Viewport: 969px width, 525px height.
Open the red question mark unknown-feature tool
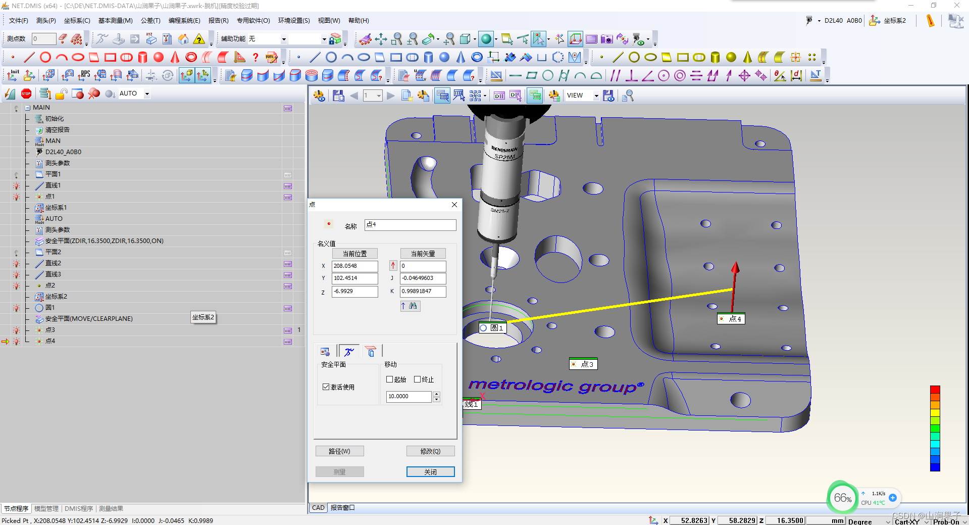(x=256, y=57)
